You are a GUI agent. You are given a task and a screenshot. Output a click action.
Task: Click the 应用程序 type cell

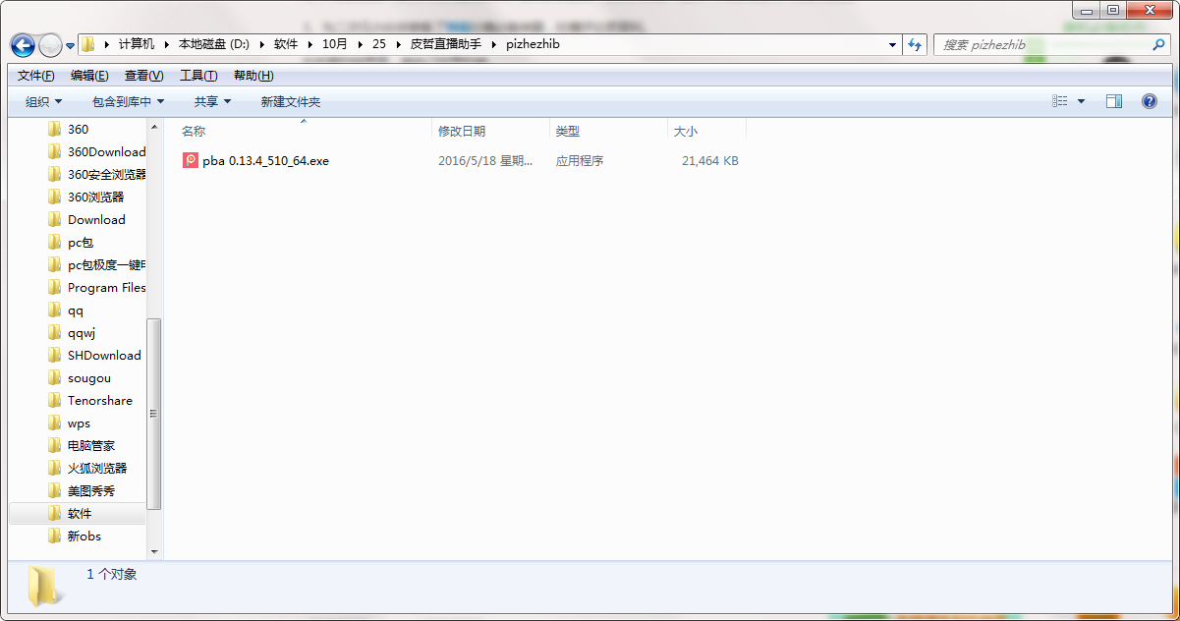coord(580,160)
